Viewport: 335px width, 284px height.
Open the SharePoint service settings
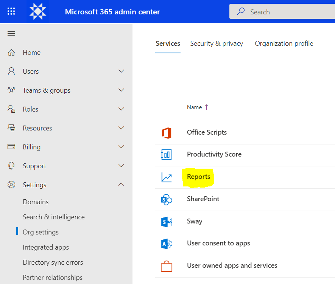coord(203,199)
